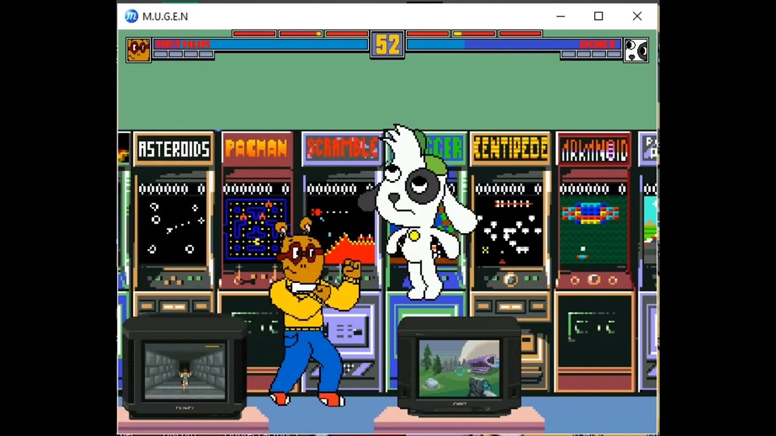Click the right TV showing a shooter game
The image size is (776, 436).
tap(460, 368)
